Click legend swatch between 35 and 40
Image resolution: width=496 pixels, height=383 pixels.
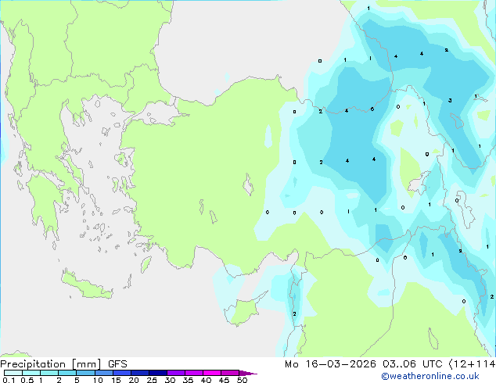tap(193, 373)
